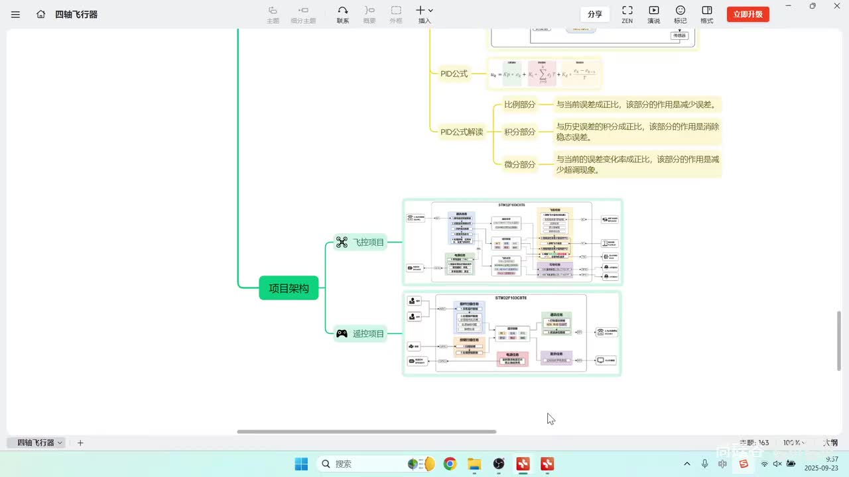Viewport: 849px width, 477px height.
Task: Click the muted volume tray icon
Action: coord(777,464)
